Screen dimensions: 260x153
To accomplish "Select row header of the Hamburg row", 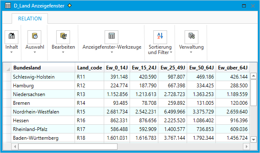I will click(7, 86).
